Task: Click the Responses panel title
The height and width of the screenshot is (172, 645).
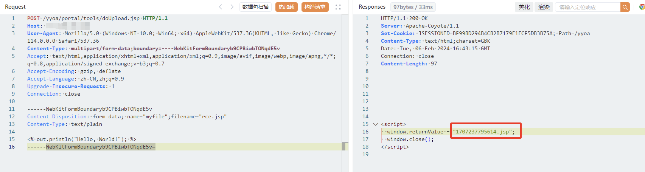Action: click(x=372, y=7)
